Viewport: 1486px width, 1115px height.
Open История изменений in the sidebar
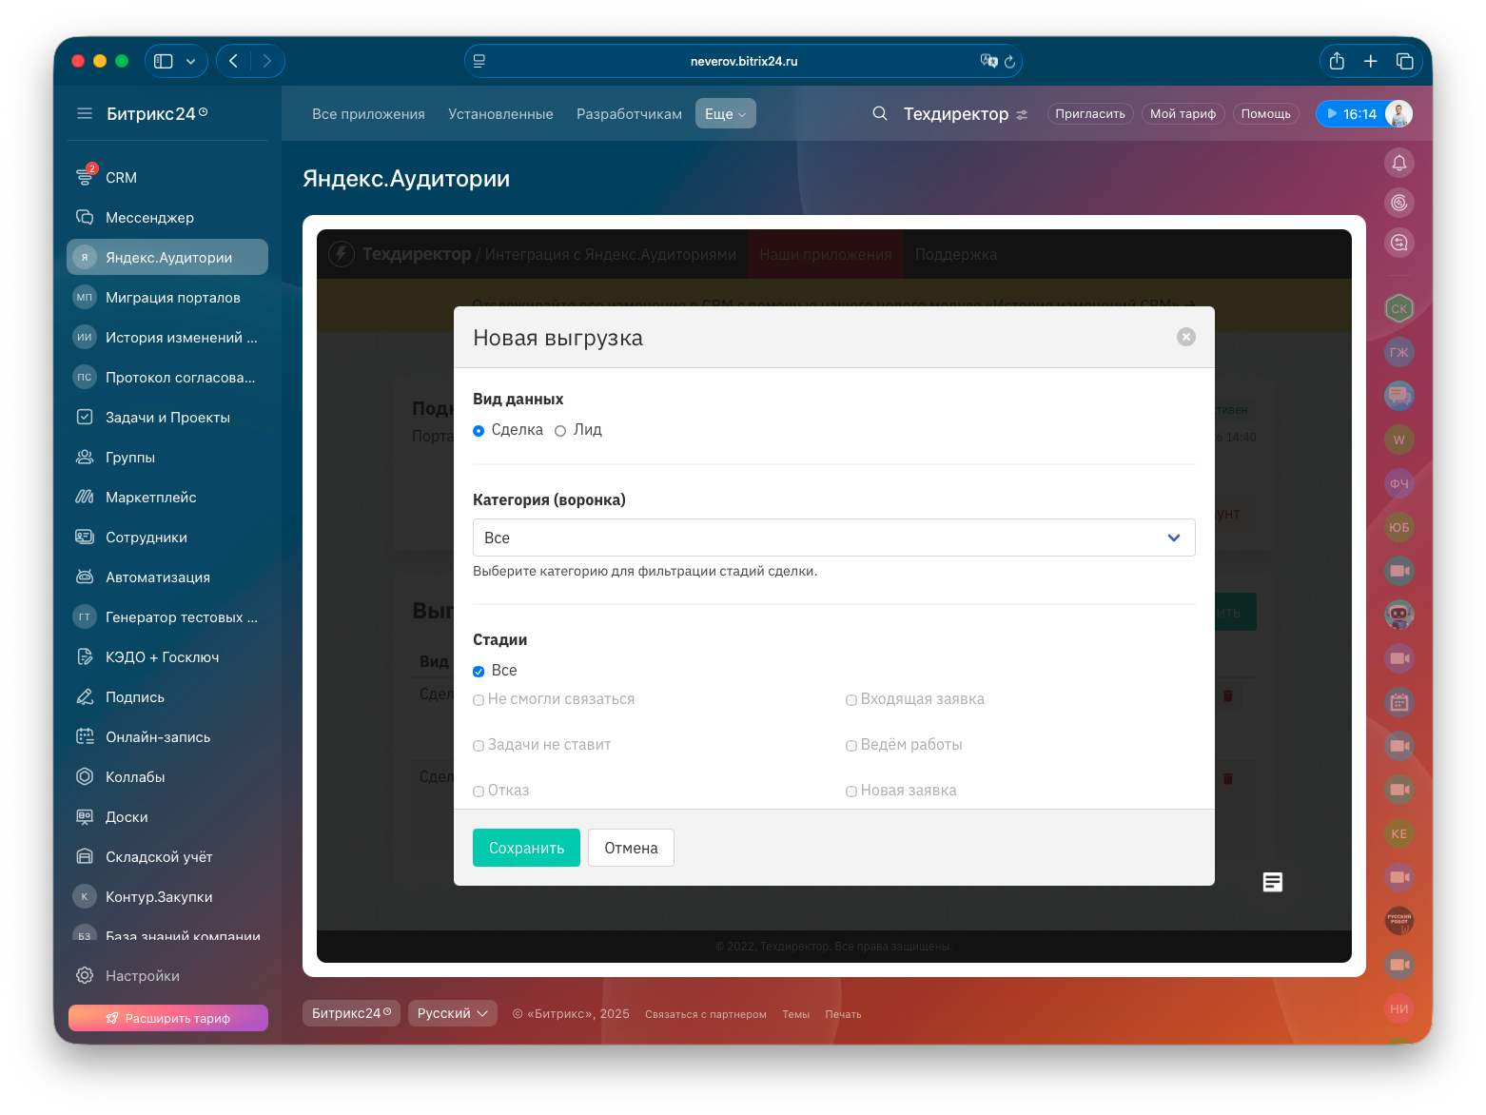tap(167, 337)
